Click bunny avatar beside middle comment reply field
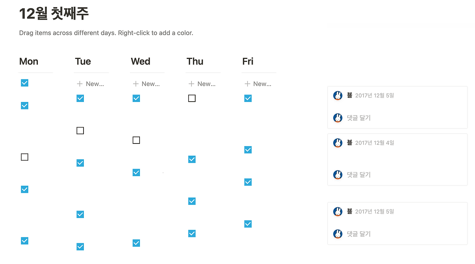 tap(338, 175)
